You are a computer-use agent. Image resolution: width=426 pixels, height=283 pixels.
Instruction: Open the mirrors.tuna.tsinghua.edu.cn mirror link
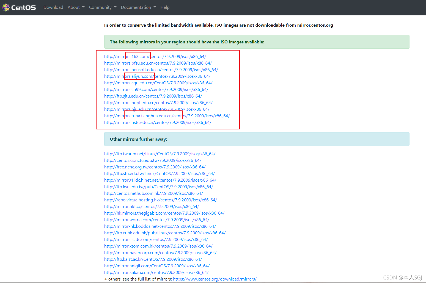pos(167,116)
